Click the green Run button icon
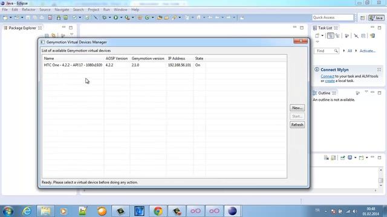The width and height of the screenshot is (387, 217). point(115,17)
